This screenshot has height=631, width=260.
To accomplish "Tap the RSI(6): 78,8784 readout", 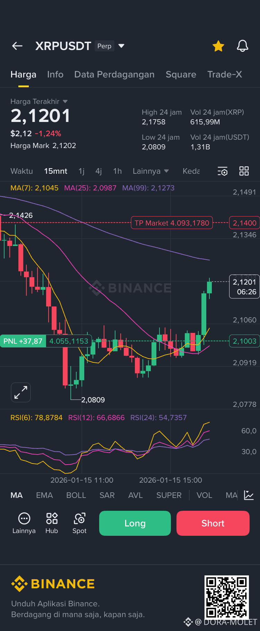I will 36,418.
